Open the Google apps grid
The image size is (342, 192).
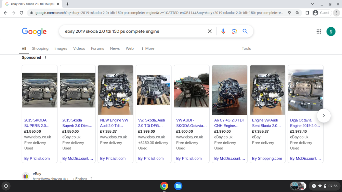(x=319, y=31)
